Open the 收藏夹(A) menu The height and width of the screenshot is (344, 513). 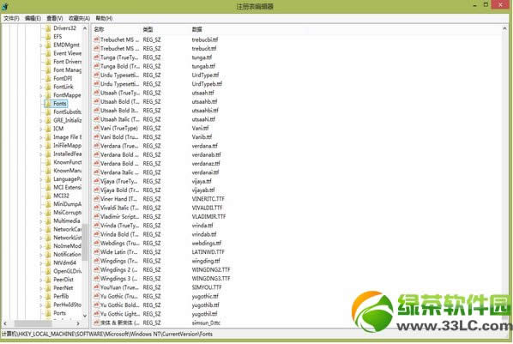[x=79, y=18]
